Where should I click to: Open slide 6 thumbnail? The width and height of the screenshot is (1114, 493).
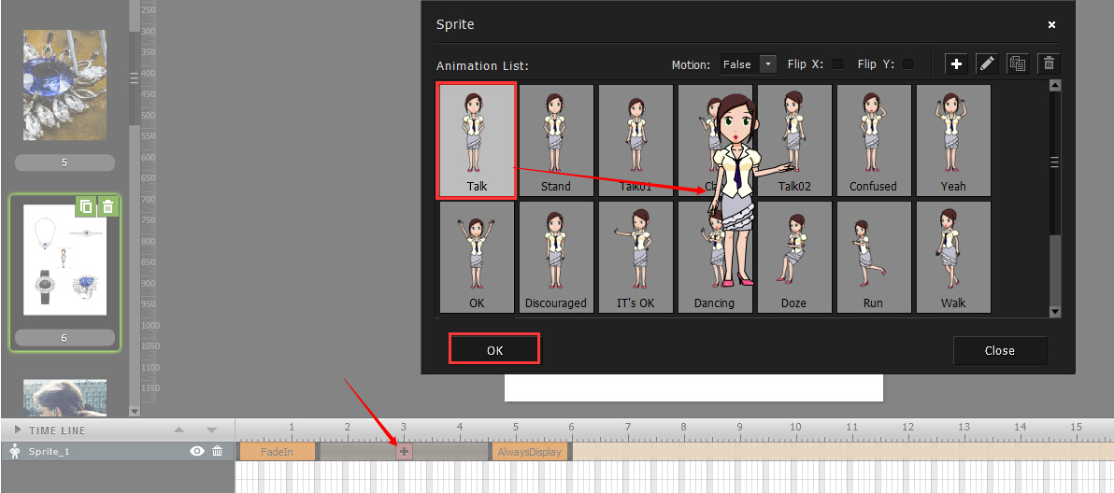tap(64, 260)
